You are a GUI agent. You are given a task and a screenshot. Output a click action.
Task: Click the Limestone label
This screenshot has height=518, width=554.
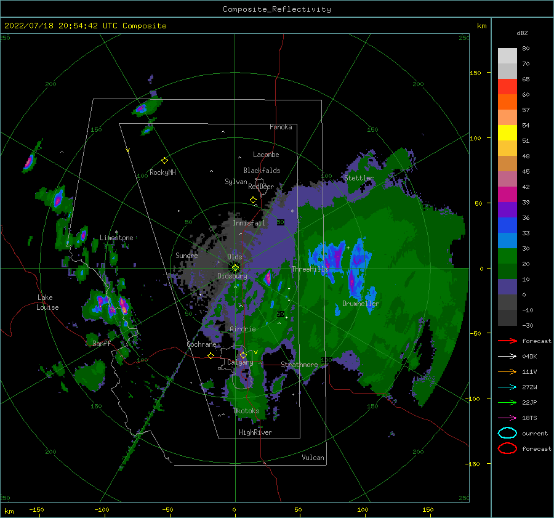pyautogui.click(x=116, y=238)
